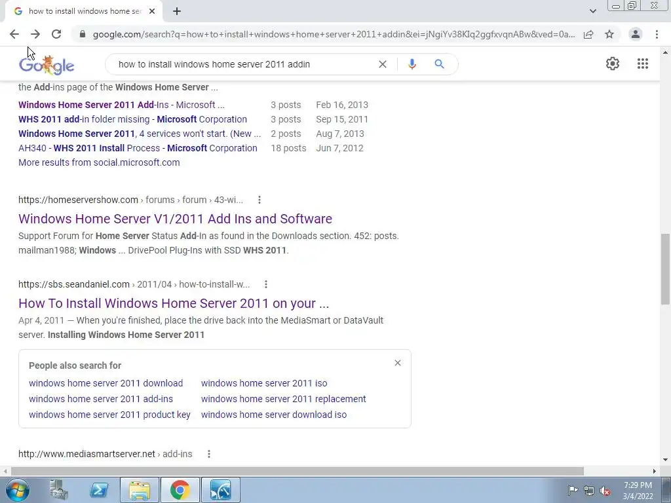
Task: Go back to the previous page
Action: point(14,34)
